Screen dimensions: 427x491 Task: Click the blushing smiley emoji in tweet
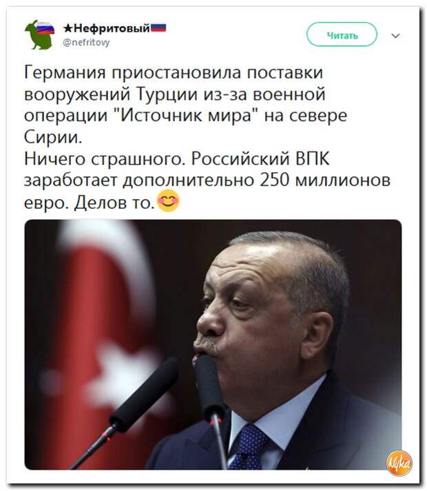(x=168, y=200)
